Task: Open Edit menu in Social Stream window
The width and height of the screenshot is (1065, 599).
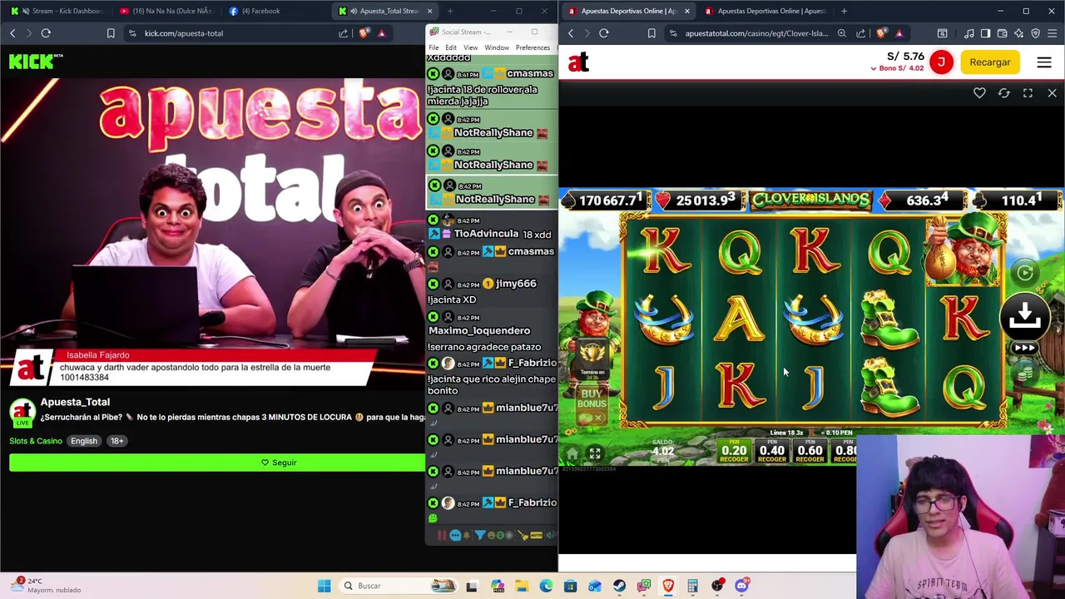Action: 451,47
